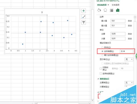The height and width of the screenshot is (104, 137).
Task: Switch to Fill & Line paint bucket icon
Action: click(99, 10)
